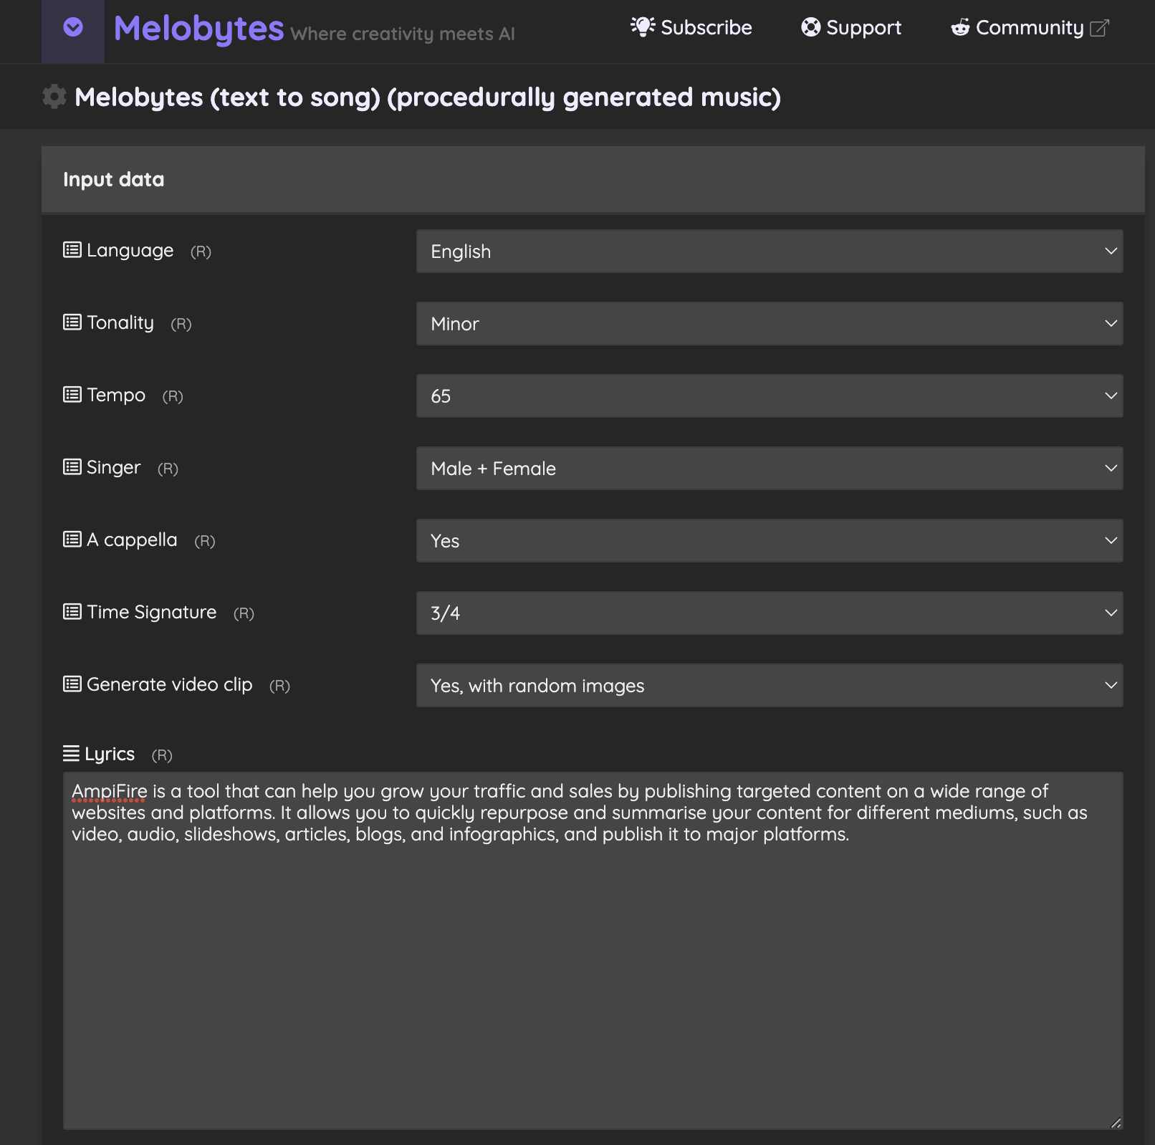Click the Support lifebuoy icon
1155x1145 pixels.
click(x=810, y=27)
